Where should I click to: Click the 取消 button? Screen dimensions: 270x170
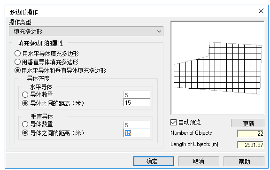pos(199,161)
